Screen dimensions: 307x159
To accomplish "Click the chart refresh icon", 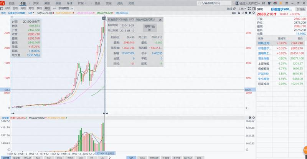I will coord(243,13).
